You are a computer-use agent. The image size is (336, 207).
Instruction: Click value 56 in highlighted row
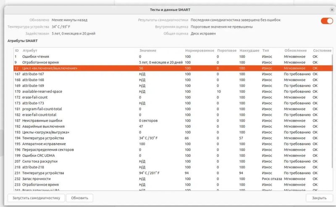coord(141,68)
